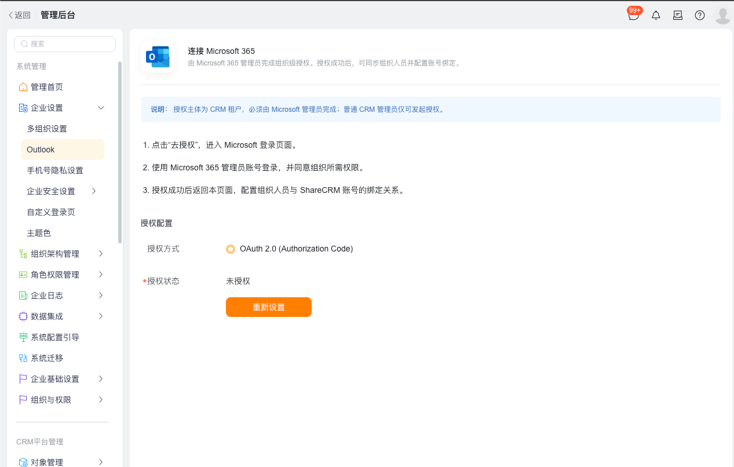
Task: Select the OAuth 2.0 authorization radio button
Action: pyautogui.click(x=231, y=249)
